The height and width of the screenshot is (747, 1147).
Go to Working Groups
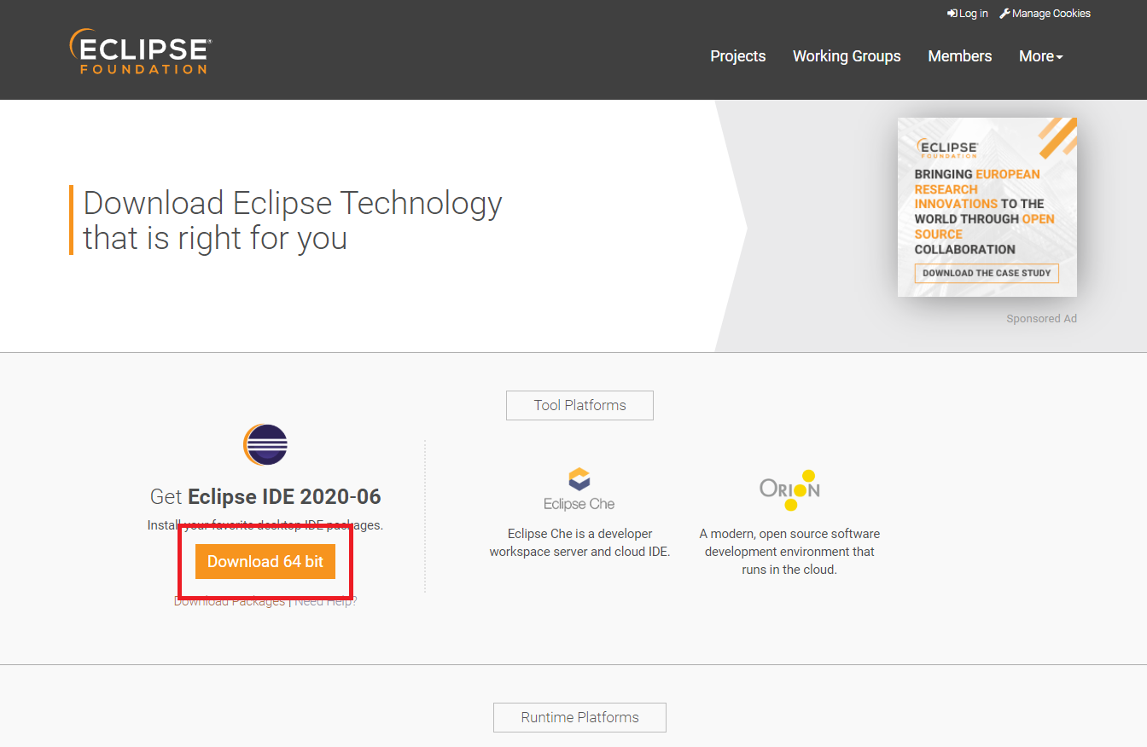pos(847,56)
